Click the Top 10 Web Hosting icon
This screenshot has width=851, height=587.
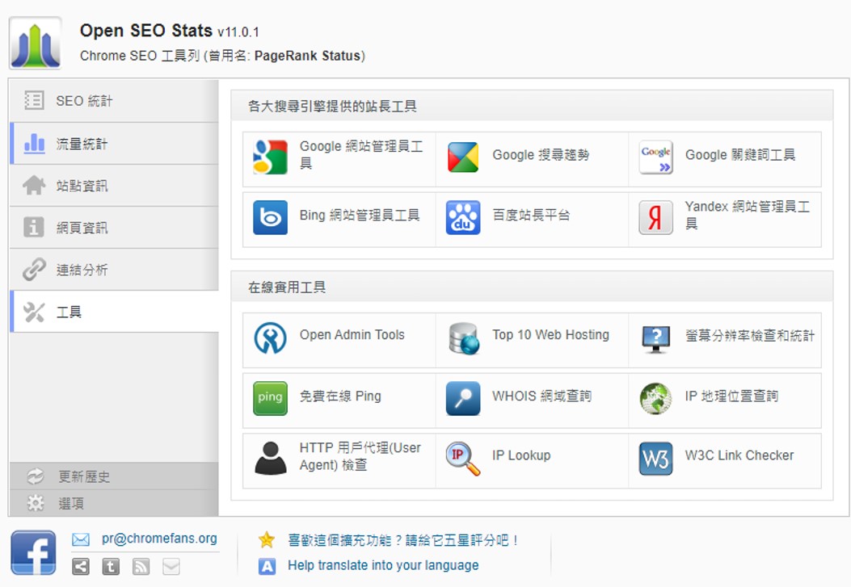point(464,338)
